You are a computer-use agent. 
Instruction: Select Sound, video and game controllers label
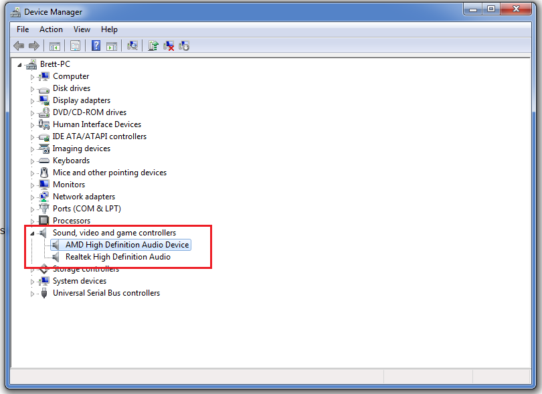[114, 233]
